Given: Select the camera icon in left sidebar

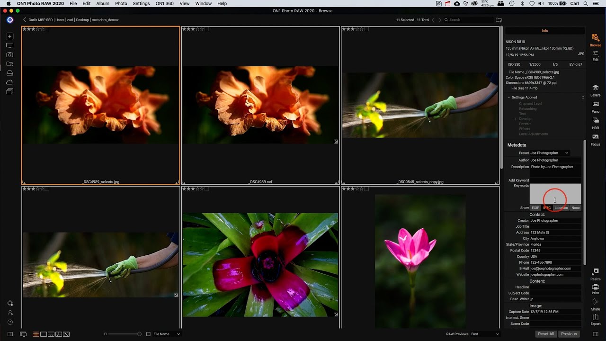Looking at the screenshot, I should point(9,55).
